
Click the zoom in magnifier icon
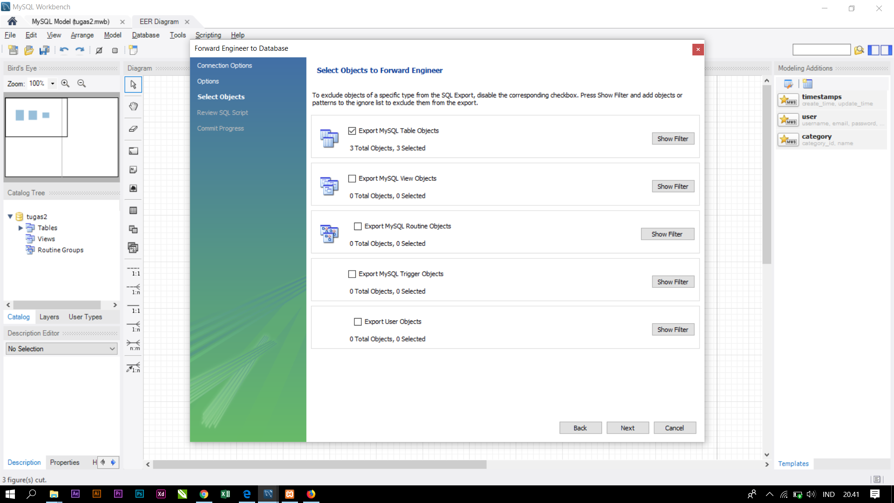[x=65, y=83]
